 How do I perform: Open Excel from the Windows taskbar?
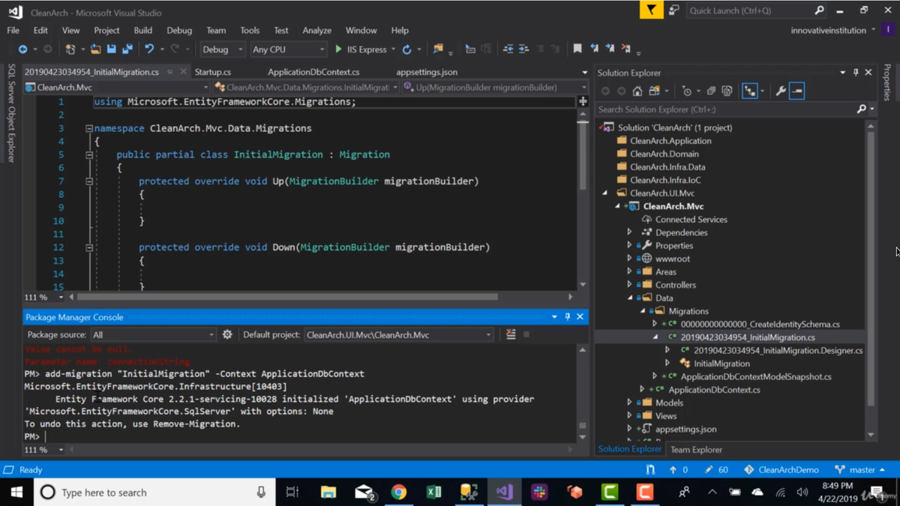pos(433,493)
